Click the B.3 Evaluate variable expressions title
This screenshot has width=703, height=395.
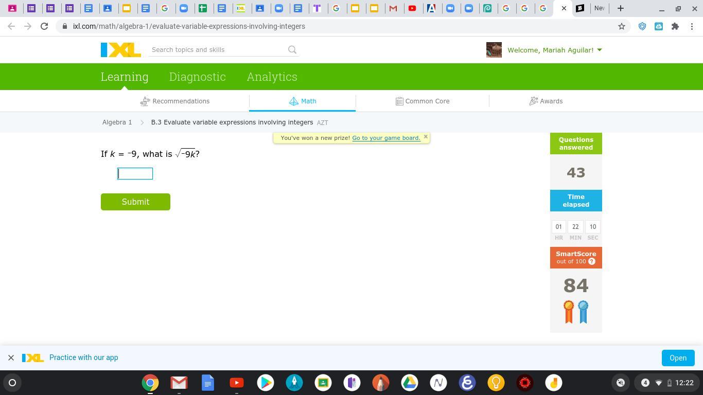click(232, 122)
